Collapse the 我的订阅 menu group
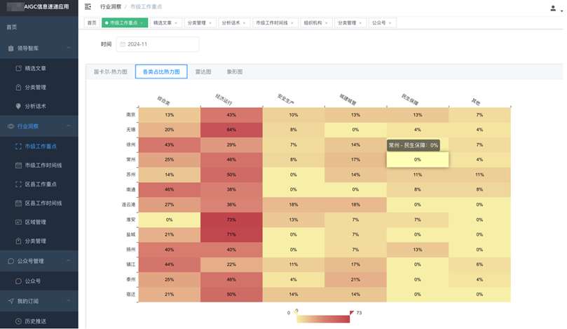 click(68, 301)
